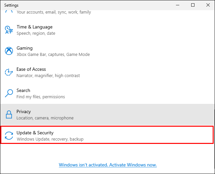
Task: Click the 'Windows Update, recovery, backup' subtitle
Action: tap(50, 139)
